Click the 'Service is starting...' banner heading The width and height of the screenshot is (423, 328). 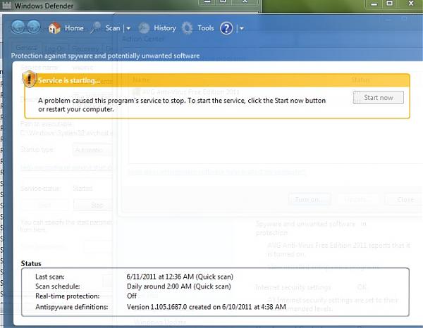pyautogui.click(x=69, y=80)
